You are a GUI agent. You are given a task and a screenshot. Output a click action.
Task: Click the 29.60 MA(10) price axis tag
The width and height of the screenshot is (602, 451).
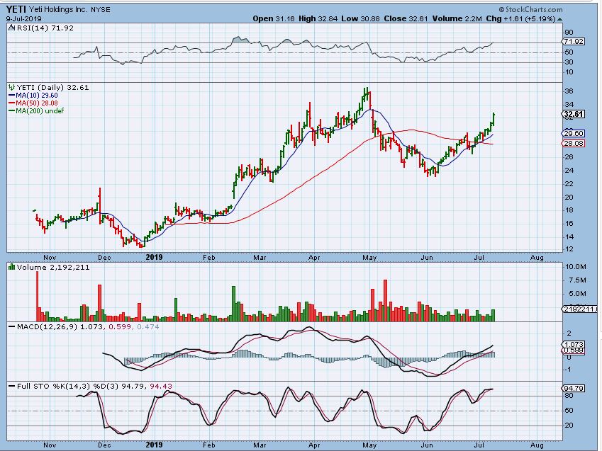(573, 133)
